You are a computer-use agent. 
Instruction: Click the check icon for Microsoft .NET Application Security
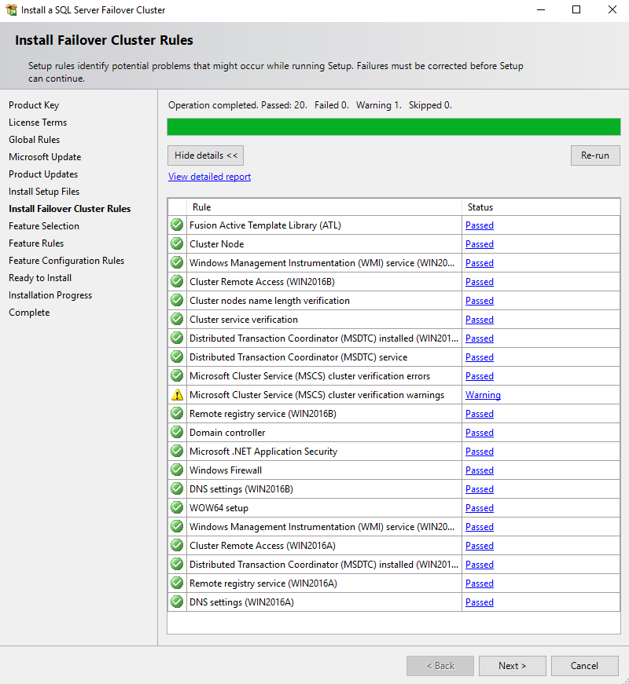click(x=177, y=451)
